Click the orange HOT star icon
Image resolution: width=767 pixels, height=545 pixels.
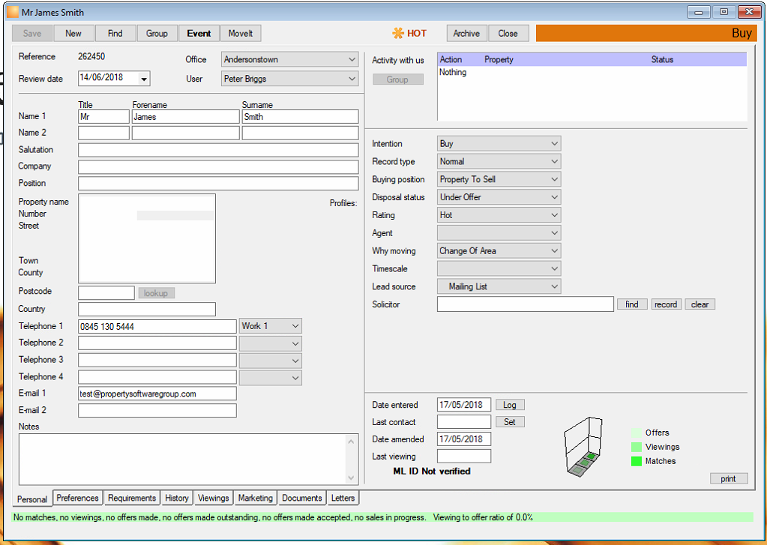tap(397, 33)
